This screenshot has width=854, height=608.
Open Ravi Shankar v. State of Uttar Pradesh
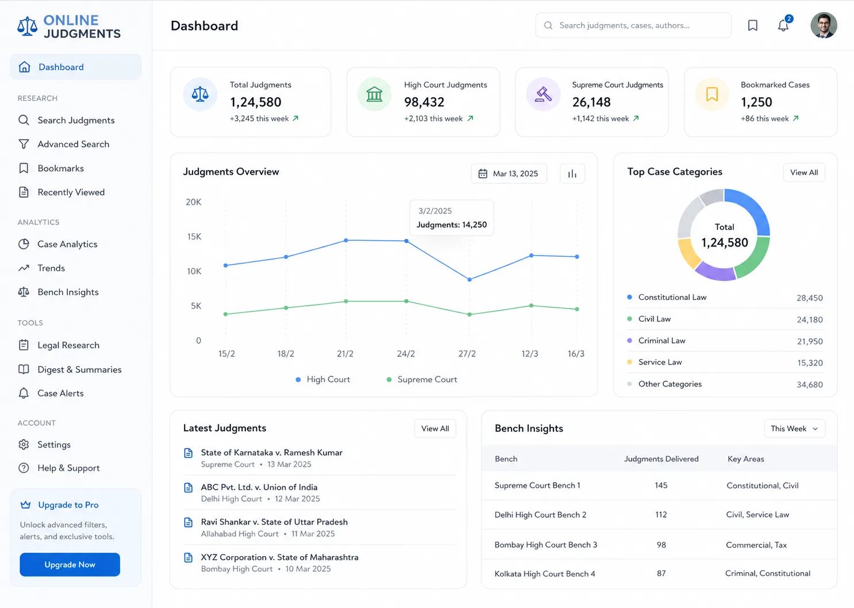(274, 522)
